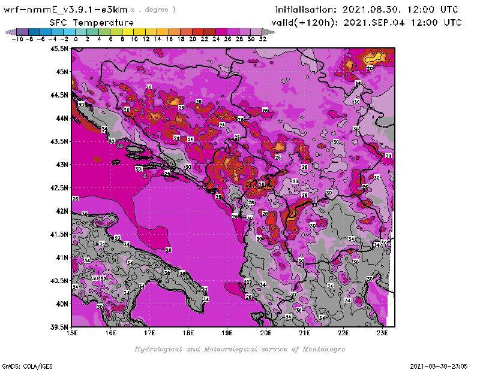This screenshot has width=480, height=370.
Task: Pick the legend swatch between 12 and 14
Action: click(151, 32)
